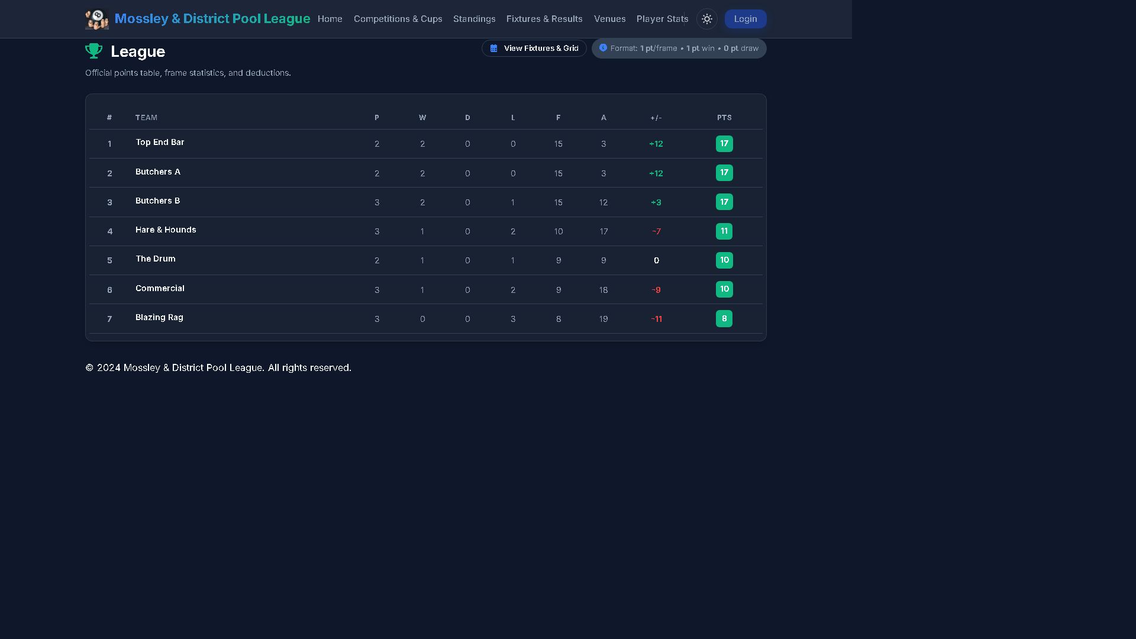
Task: Click The Drum's 10 points badge
Action: coord(724,260)
